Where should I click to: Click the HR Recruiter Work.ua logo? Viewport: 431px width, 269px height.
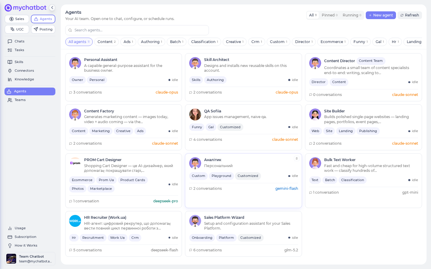point(75,221)
